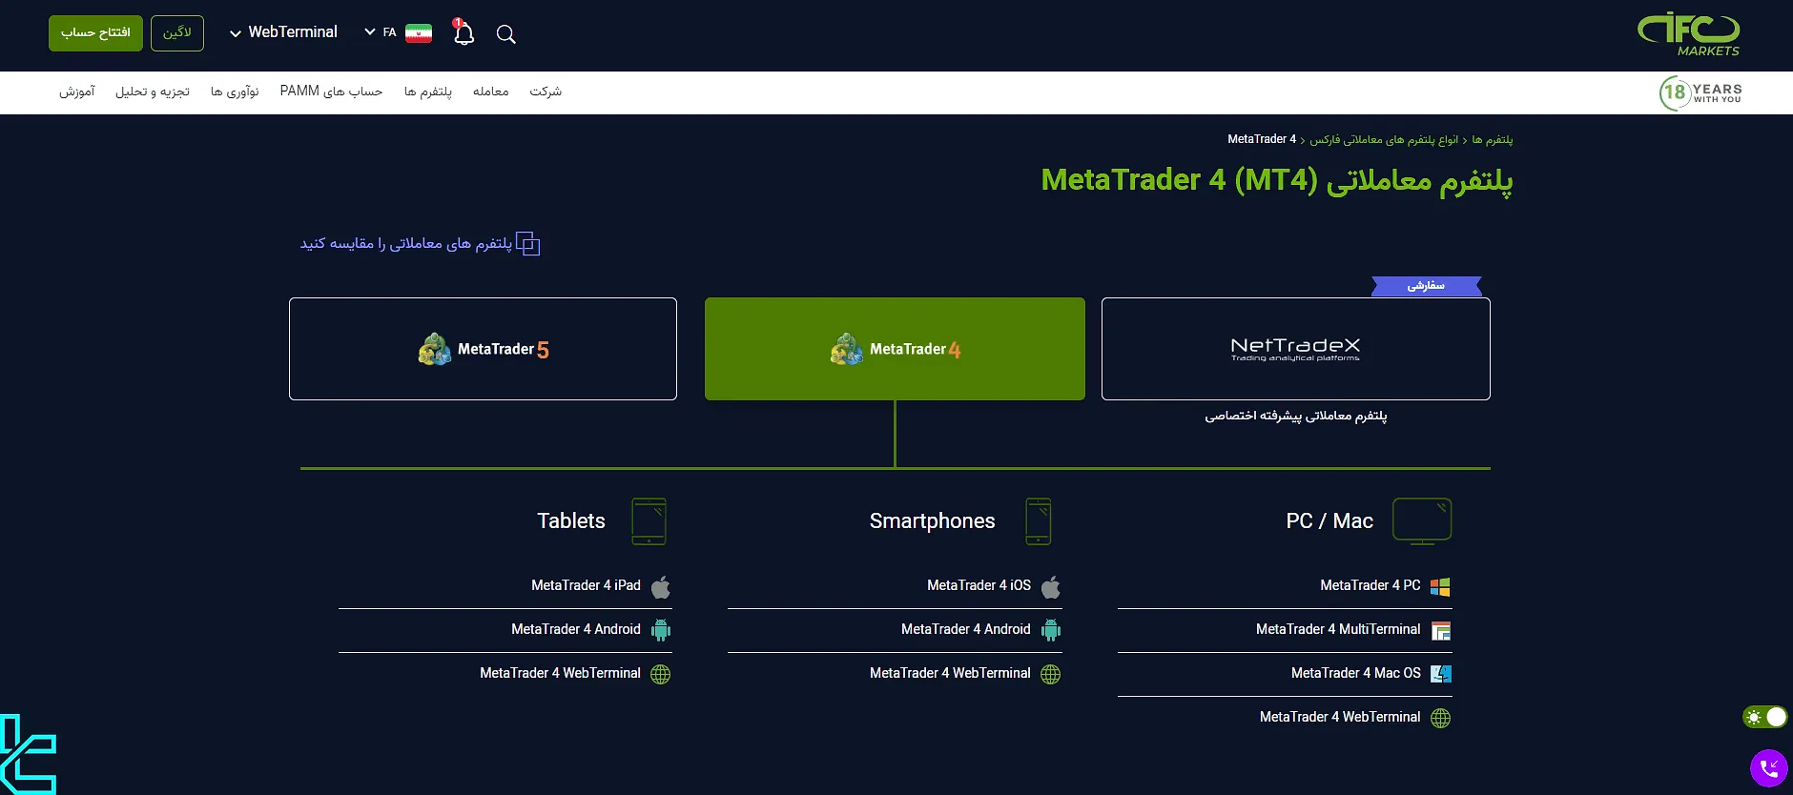Open the آموزش menu
Viewport: 1793px width, 795px height.
pos(77,92)
